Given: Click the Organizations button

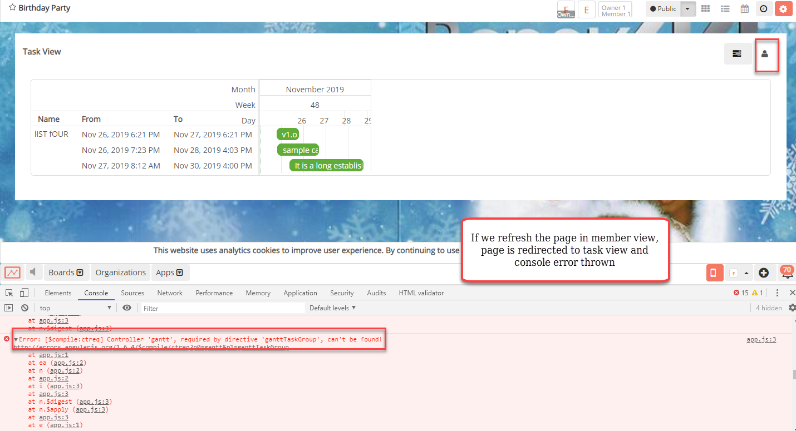Looking at the screenshot, I should tap(120, 273).
